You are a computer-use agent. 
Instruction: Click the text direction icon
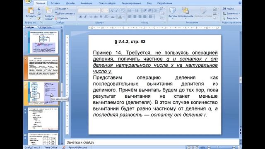click(161, 9)
